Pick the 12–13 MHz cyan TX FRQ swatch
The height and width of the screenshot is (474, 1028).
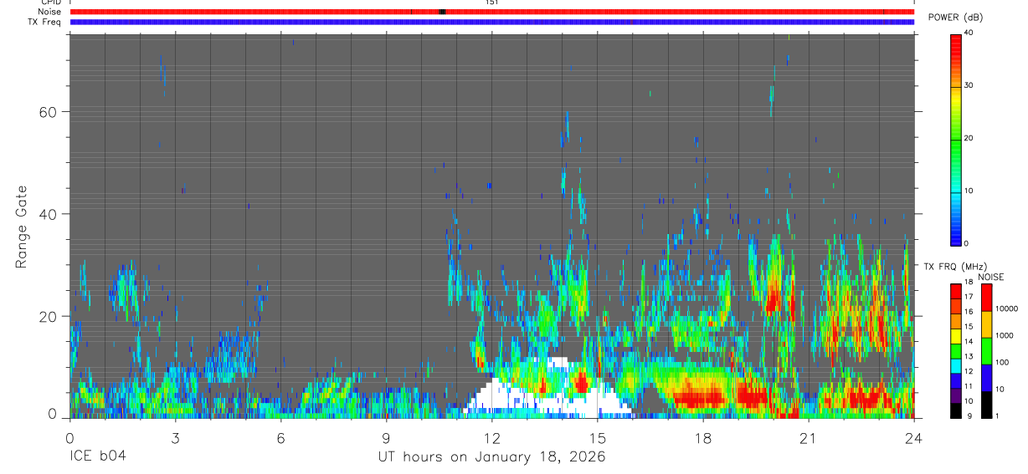(956, 366)
